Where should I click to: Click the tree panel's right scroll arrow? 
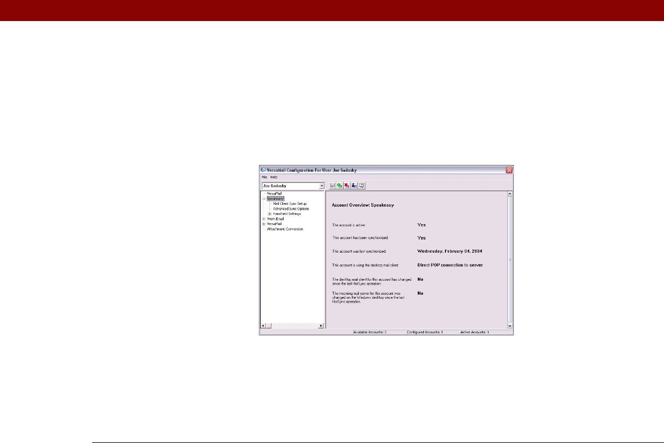(321, 326)
